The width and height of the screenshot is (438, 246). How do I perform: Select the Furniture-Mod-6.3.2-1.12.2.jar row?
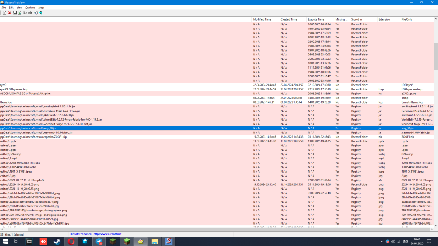217,111
